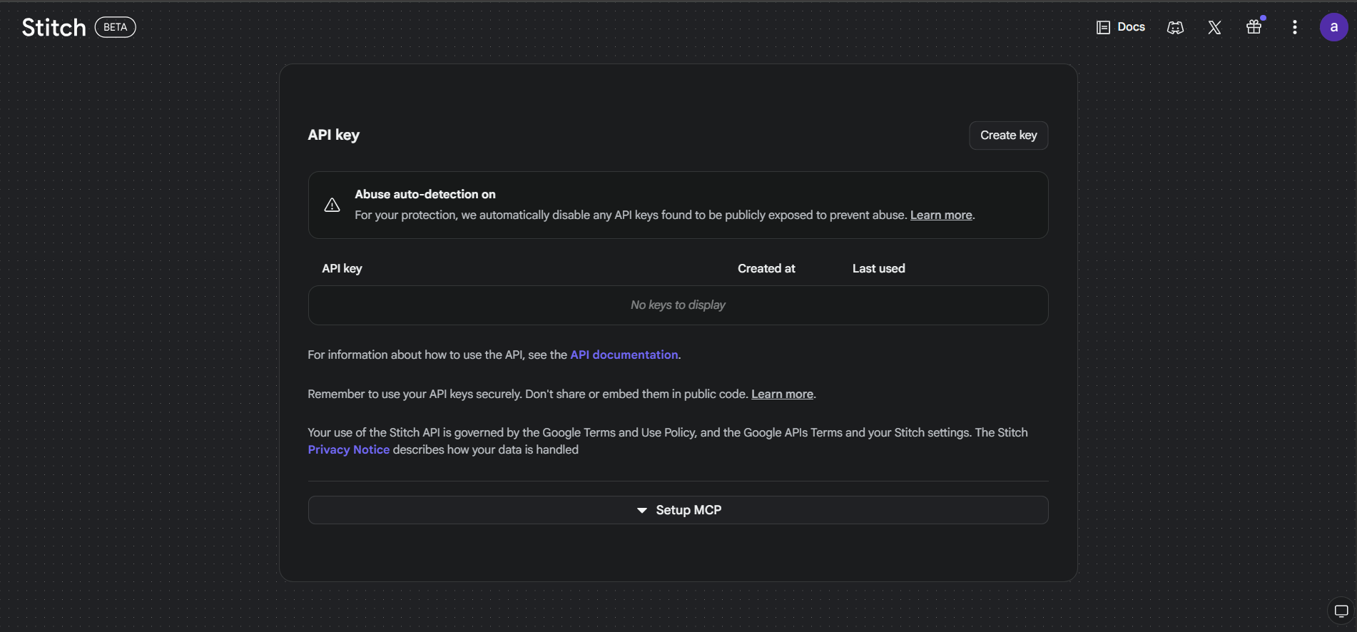Click the 'Last used' column header
The width and height of the screenshot is (1357, 632).
[878, 268]
